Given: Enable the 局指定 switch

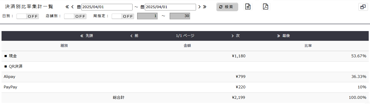Looking at the screenshot, I should click(123, 16).
